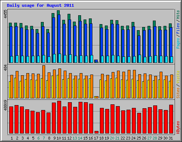The height and width of the screenshot is (142, 182).
Task: Click the orange visits bar for day 29
Action: coord(161,85)
